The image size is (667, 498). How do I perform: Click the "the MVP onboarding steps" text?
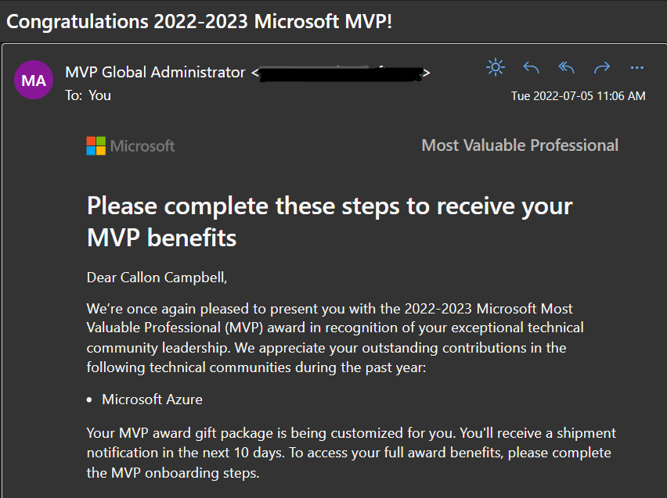coord(172,473)
